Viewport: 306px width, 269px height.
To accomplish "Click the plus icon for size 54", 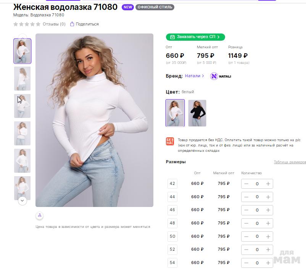I will point(268,263).
